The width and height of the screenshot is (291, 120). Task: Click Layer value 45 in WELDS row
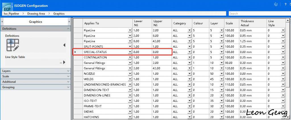point(215,79)
